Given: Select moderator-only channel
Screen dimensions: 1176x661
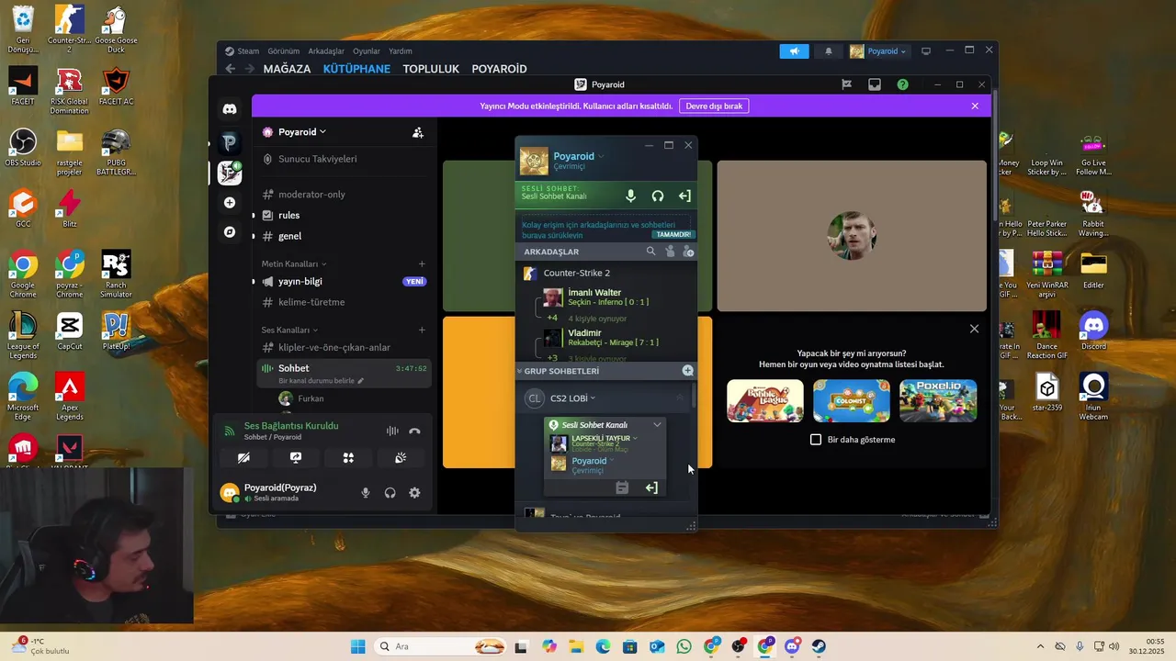Looking at the screenshot, I should click(x=312, y=195).
